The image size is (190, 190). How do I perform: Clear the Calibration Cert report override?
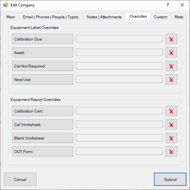[171, 111]
